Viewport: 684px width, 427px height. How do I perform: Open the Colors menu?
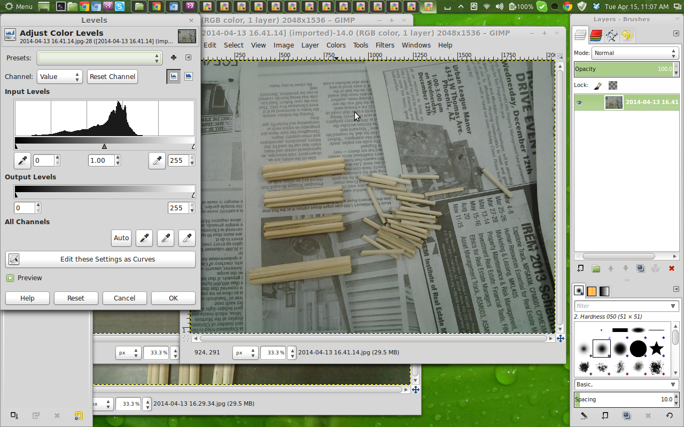336,45
